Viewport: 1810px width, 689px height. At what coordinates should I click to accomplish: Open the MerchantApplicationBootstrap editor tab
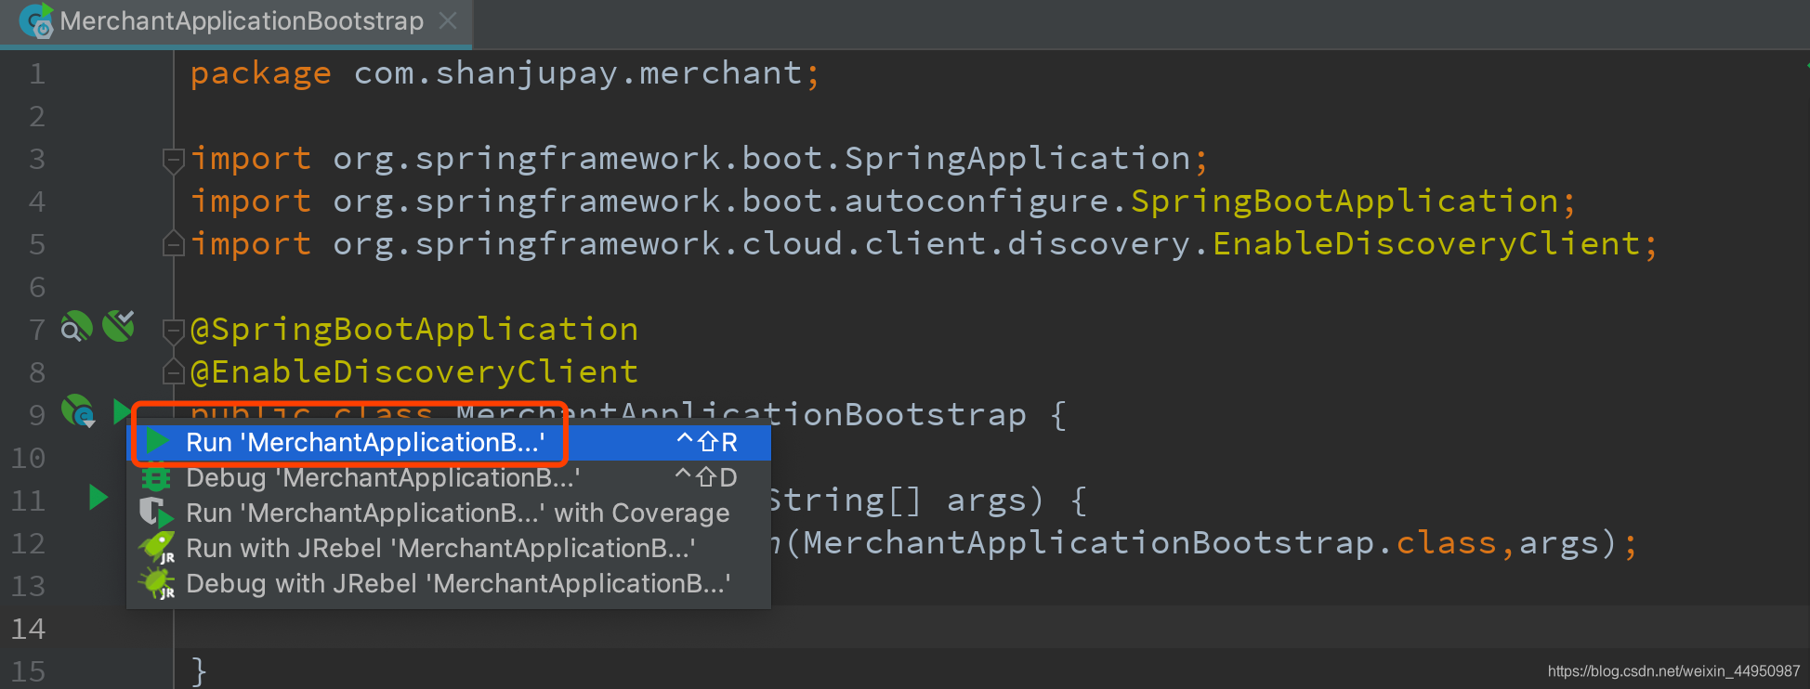coord(236,21)
